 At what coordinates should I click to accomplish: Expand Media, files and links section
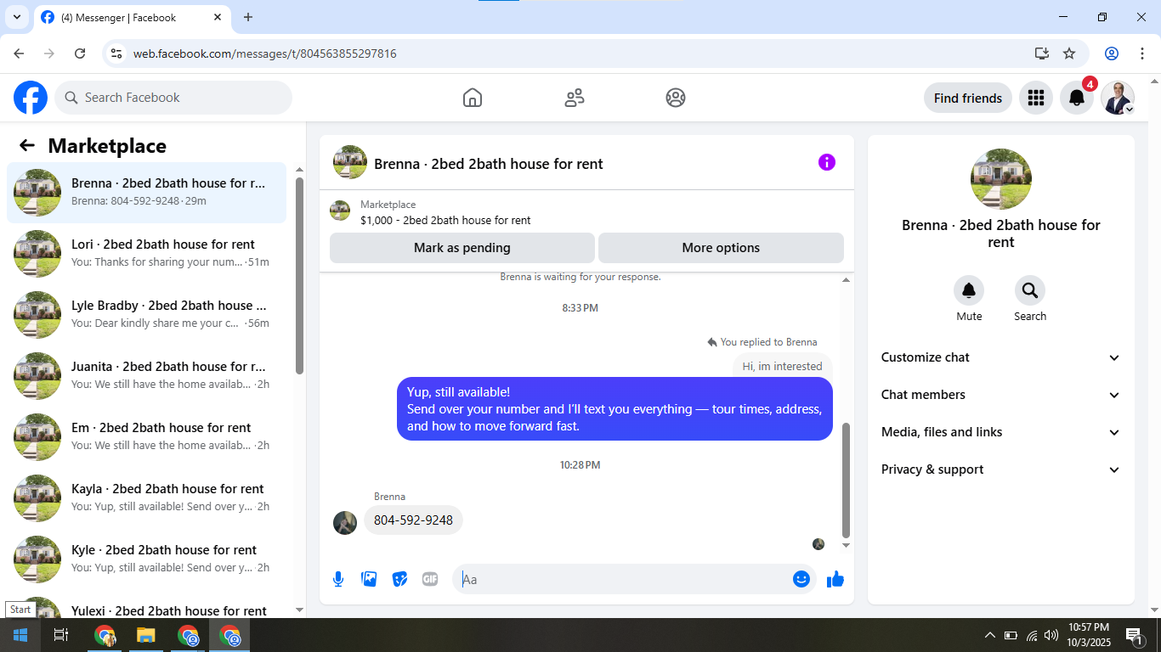[x=1001, y=432]
